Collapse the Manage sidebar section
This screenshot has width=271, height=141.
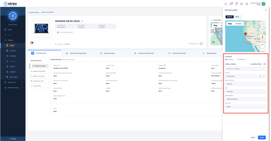pyautogui.click(x=22, y=40)
